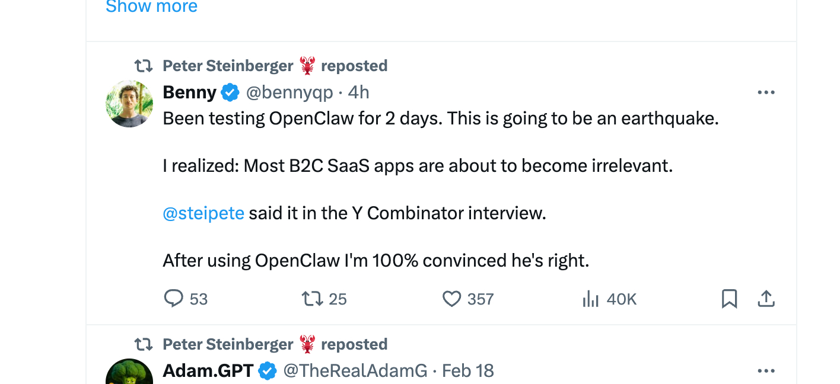Share Benny's post via share icon
The image size is (840, 384).
click(766, 299)
